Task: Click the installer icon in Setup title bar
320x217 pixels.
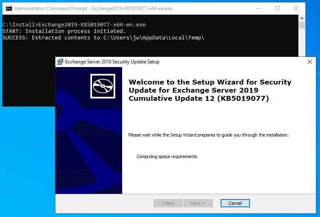Action: coord(60,62)
